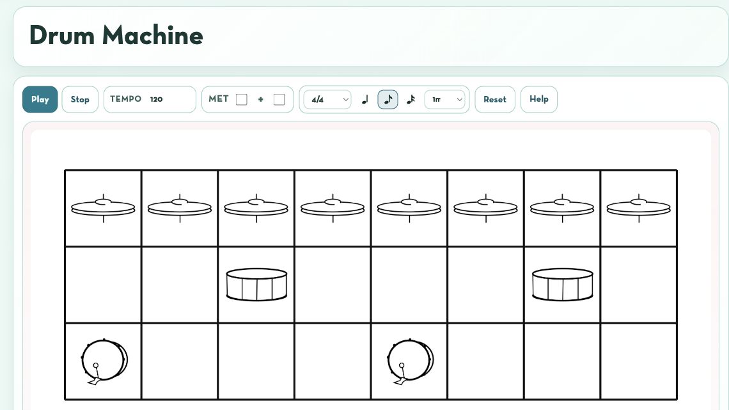This screenshot has height=410, width=729.
Task: Open the 4/4 time signature dropdown
Action: pyautogui.click(x=327, y=100)
